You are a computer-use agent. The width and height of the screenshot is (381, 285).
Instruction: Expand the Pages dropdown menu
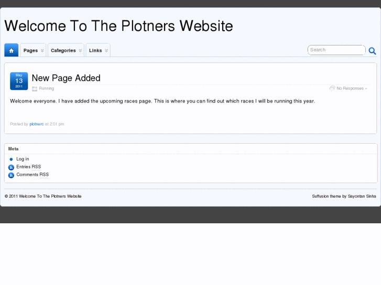[33, 50]
